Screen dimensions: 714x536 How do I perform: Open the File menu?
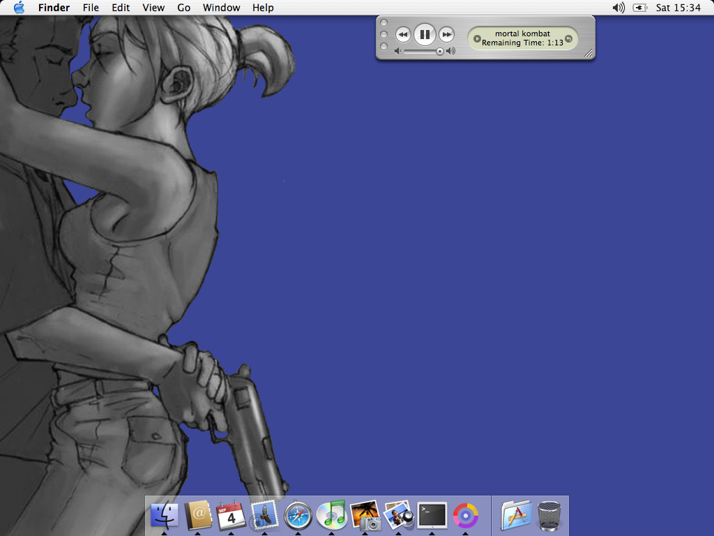[x=91, y=8]
